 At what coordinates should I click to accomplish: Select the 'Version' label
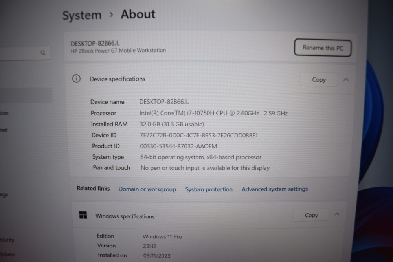107,246
